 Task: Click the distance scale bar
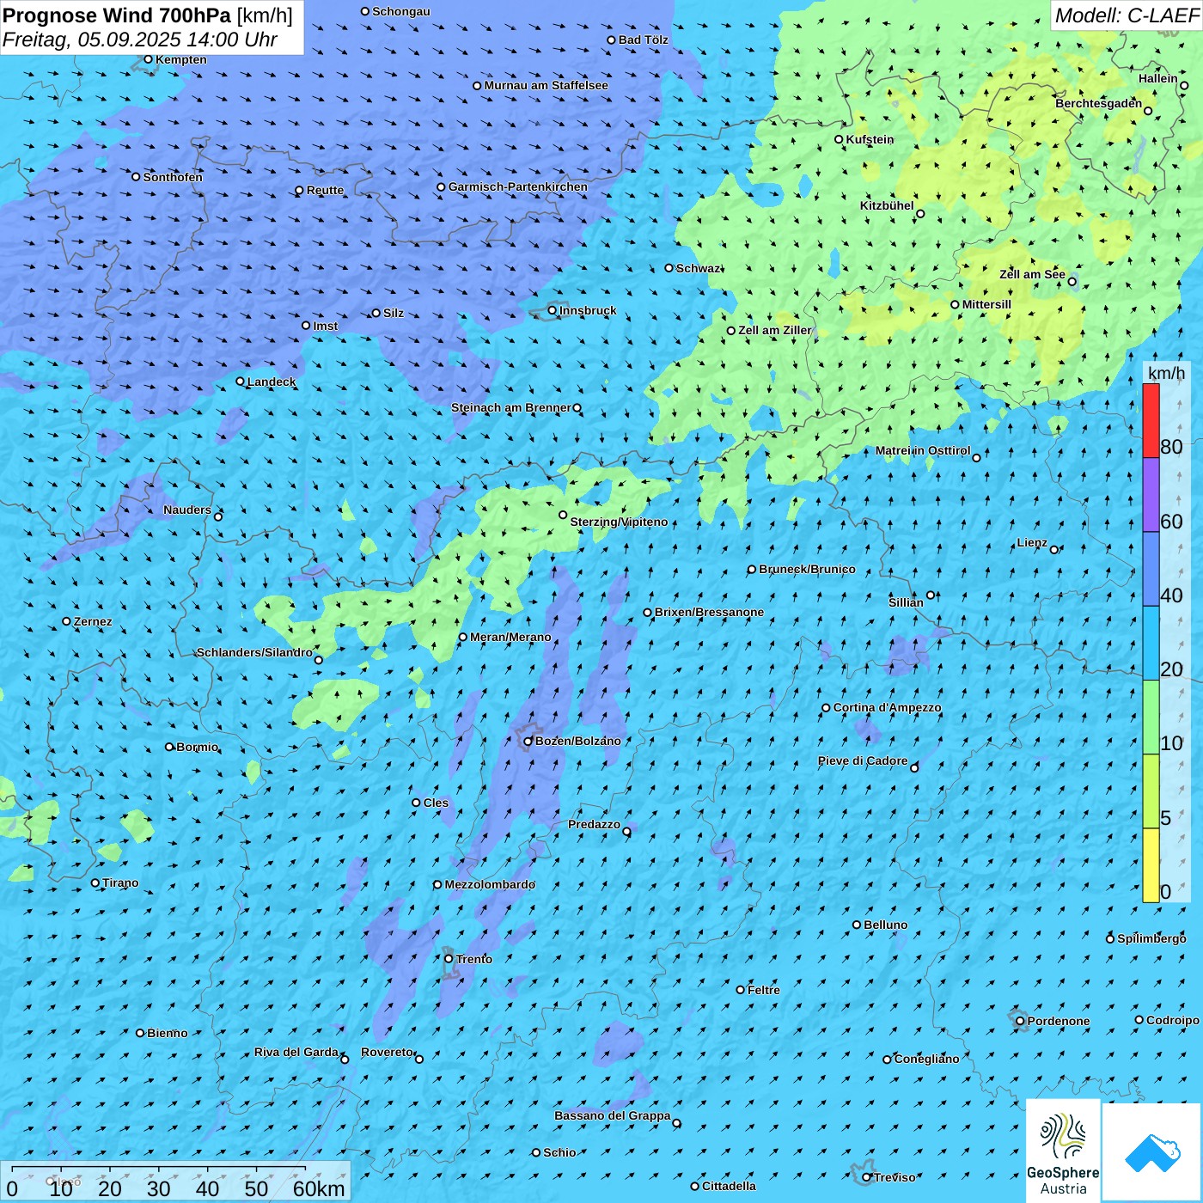[175, 1182]
